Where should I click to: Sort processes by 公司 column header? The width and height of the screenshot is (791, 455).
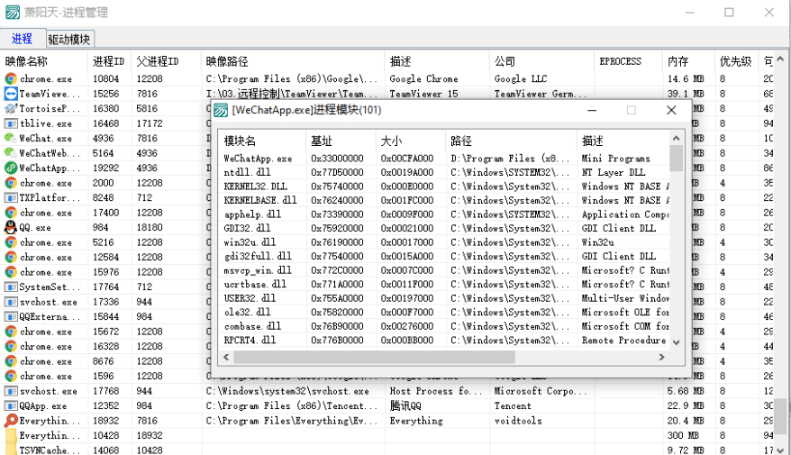(541, 61)
